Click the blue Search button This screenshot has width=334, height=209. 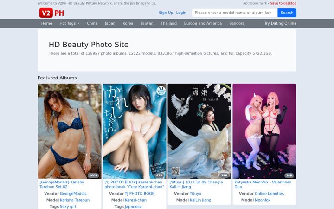click(x=287, y=13)
